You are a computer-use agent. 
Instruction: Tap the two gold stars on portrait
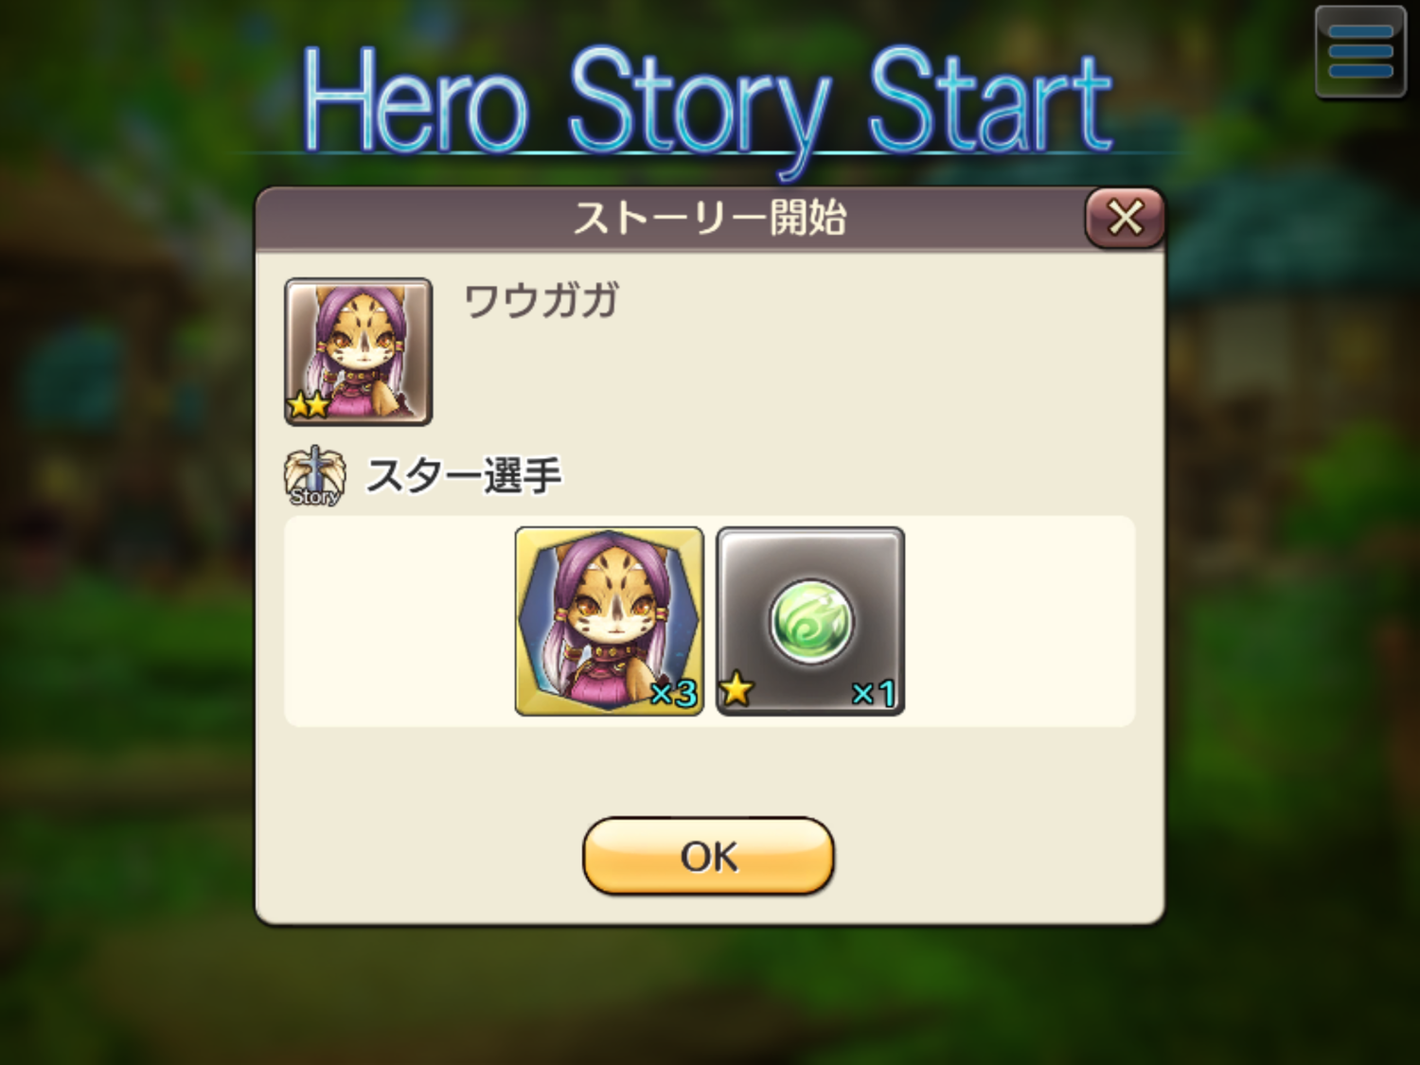pos(309,405)
